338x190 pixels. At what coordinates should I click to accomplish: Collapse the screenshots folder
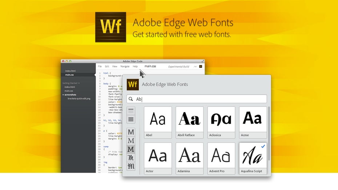click(63, 95)
